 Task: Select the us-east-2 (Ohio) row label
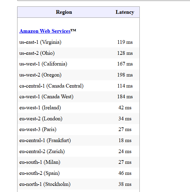tap(37, 53)
